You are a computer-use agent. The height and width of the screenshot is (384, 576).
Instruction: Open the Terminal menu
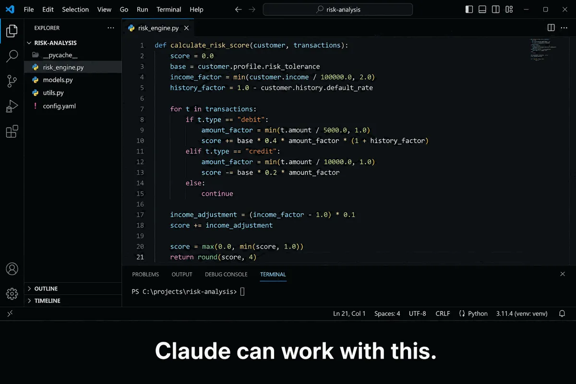168,10
